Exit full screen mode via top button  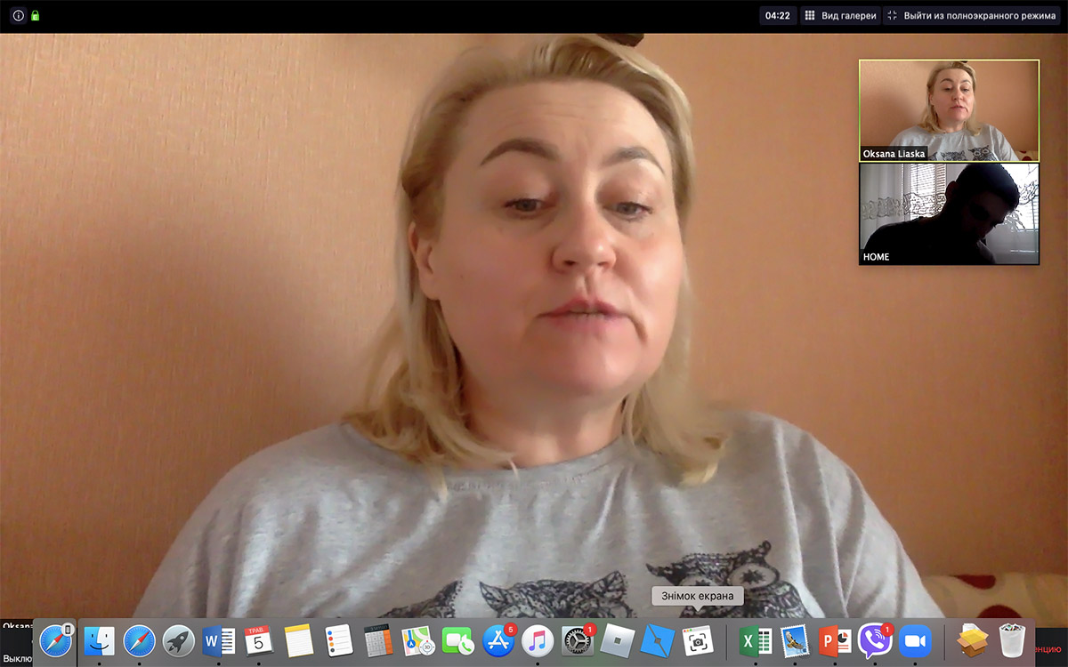[x=972, y=16]
